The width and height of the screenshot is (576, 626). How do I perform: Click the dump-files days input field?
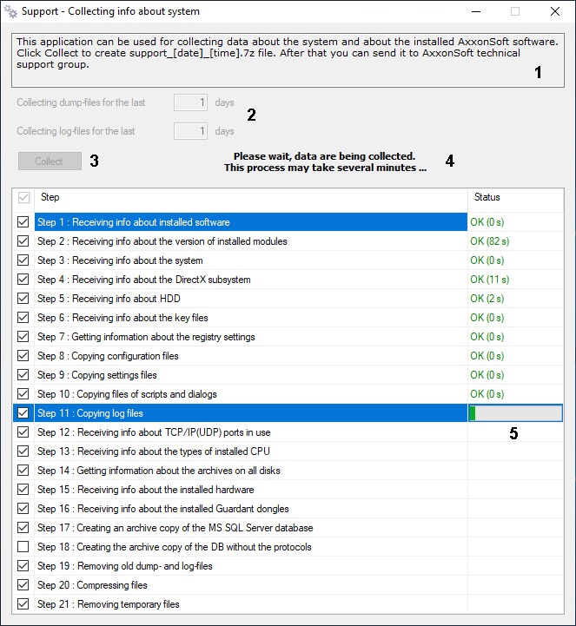coord(190,102)
